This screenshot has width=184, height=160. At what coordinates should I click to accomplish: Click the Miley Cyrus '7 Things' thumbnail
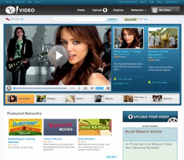pyautogui.click(x=129, y=38)
